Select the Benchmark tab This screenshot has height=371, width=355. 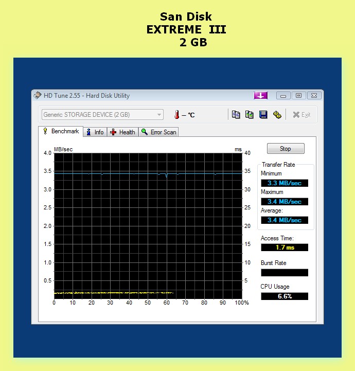[61, 131]
